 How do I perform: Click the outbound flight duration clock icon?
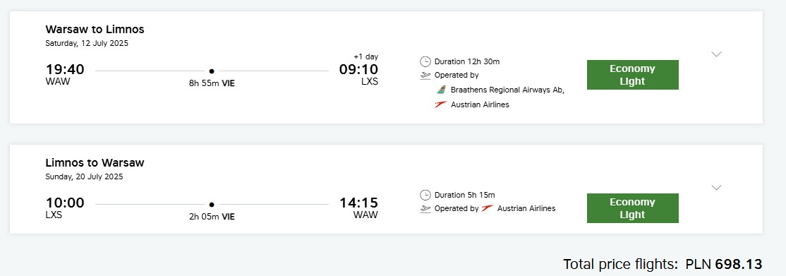pos(425,61)
